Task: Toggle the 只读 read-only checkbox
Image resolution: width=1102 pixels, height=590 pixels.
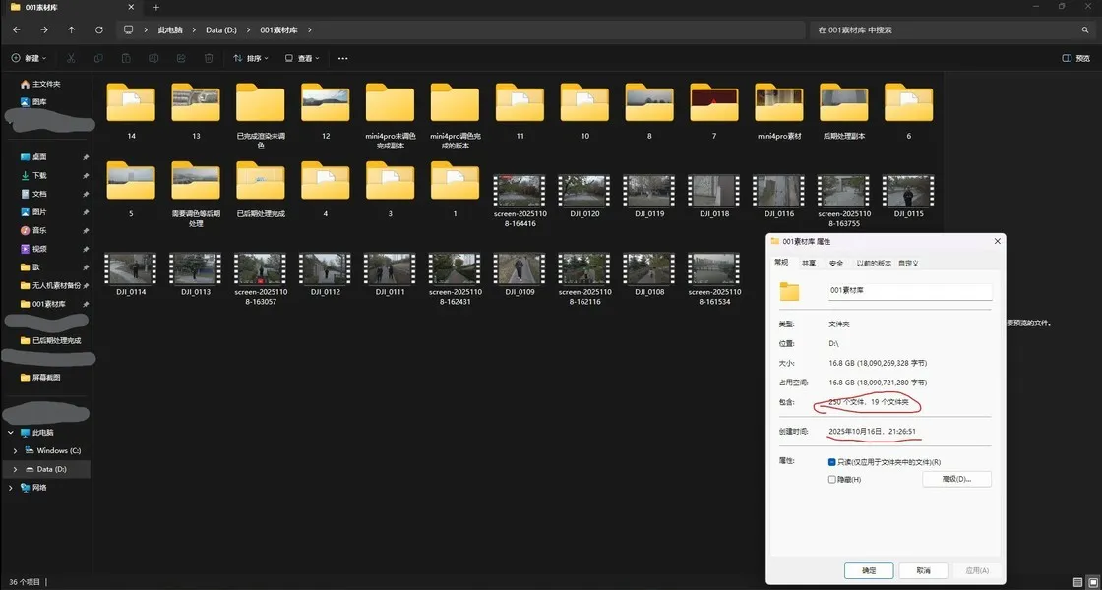Action: [x=832, y=462]
